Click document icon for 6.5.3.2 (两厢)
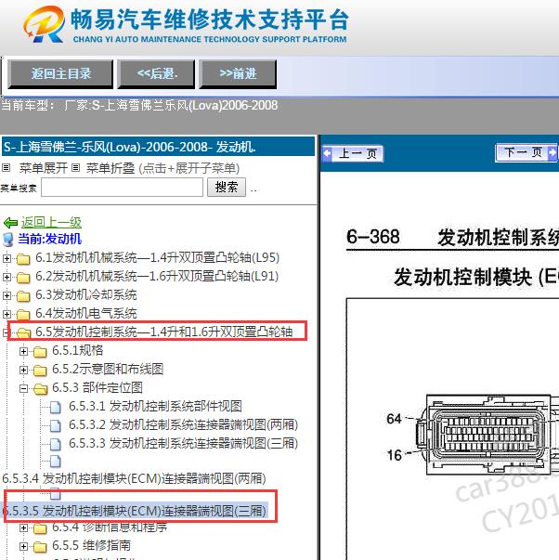Viewport: 559px width, 560px height. (x=56, y=425)
